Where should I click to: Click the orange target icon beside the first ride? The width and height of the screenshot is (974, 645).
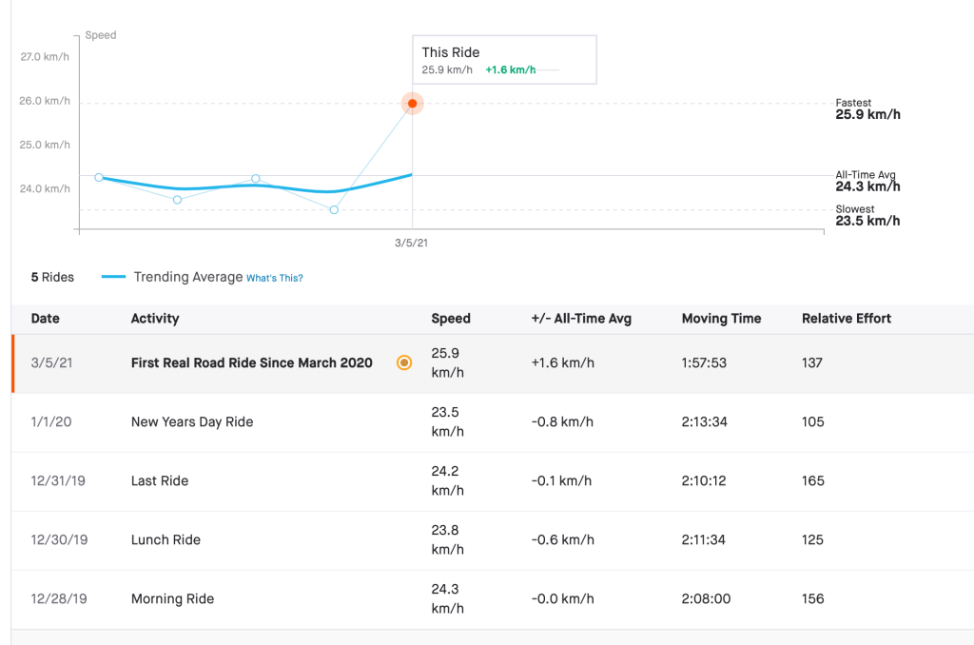tap(404, 362)
